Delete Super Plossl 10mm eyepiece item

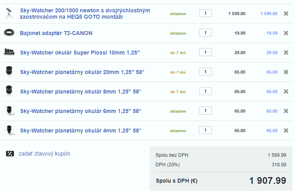tap(286, 53)
